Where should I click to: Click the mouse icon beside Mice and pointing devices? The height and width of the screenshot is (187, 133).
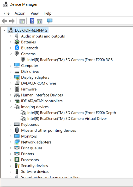point(17,130)
